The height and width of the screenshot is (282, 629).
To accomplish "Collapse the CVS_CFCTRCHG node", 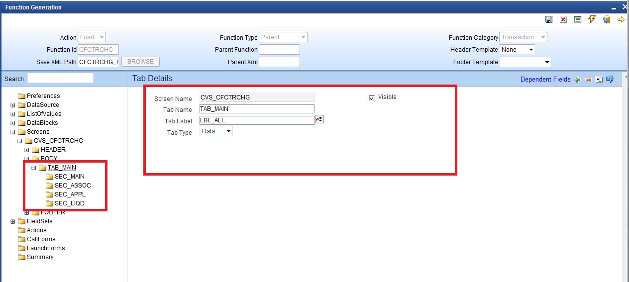I will [x=19, y=141].
